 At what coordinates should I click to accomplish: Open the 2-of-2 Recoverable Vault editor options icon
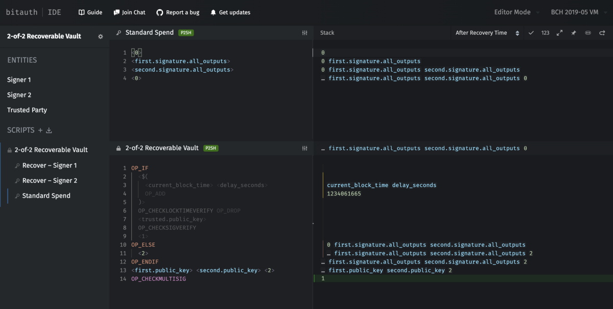click(x=305, y=148)
